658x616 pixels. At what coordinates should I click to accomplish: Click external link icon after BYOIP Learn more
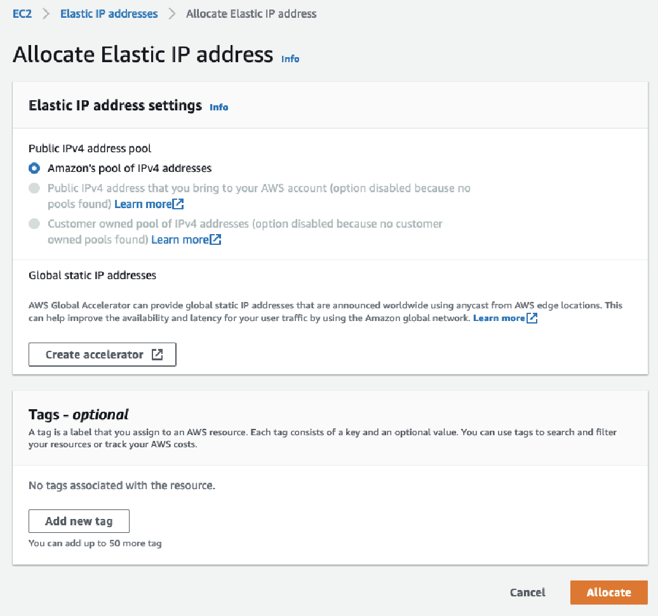[x=178, y=204]
